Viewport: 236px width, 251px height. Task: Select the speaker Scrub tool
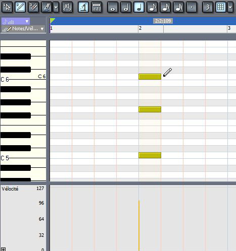[67, 7]
